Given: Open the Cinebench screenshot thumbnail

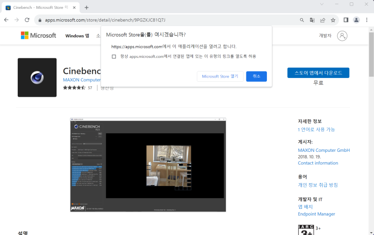Looking at the screenshot, I should point(148,165).
